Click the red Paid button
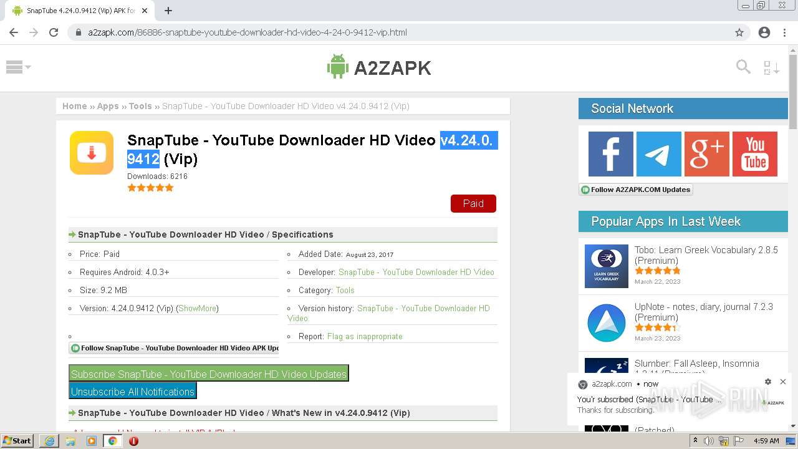 coord(473,203)
